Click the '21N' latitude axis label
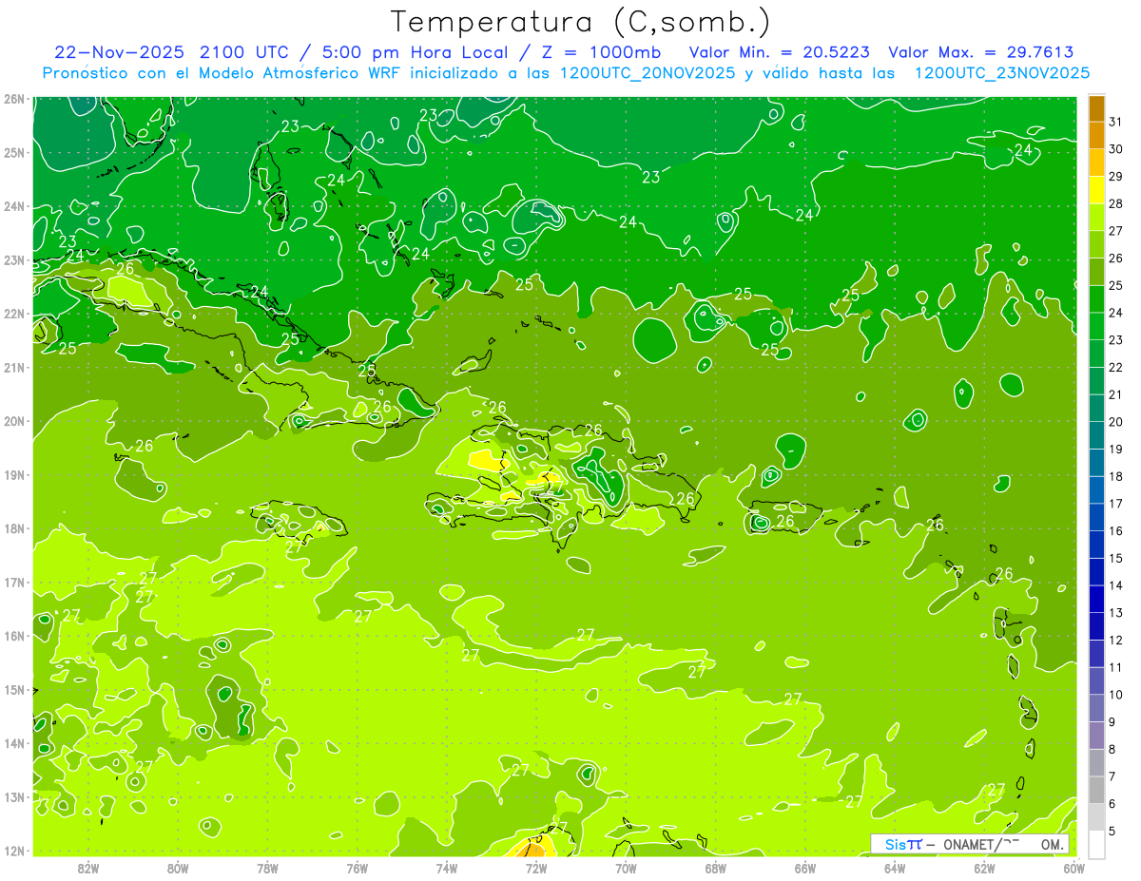Viewport: 1141px width, 881px height. click(14, 367)
